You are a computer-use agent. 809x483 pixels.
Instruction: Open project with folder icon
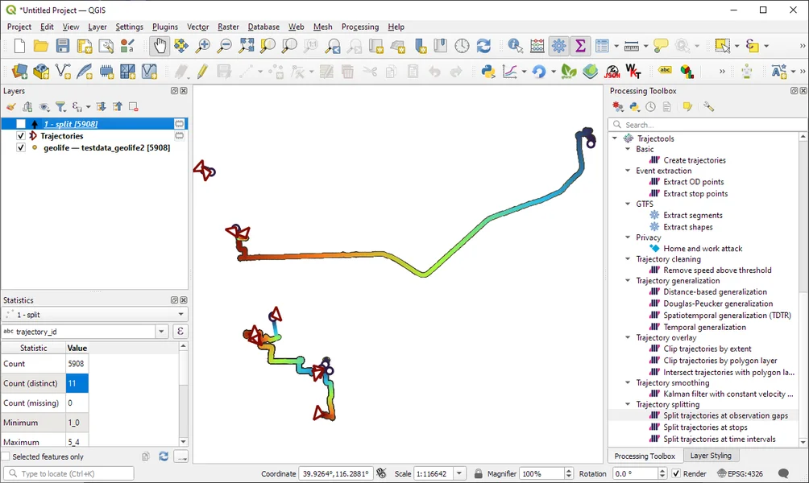tap(41, 46)
